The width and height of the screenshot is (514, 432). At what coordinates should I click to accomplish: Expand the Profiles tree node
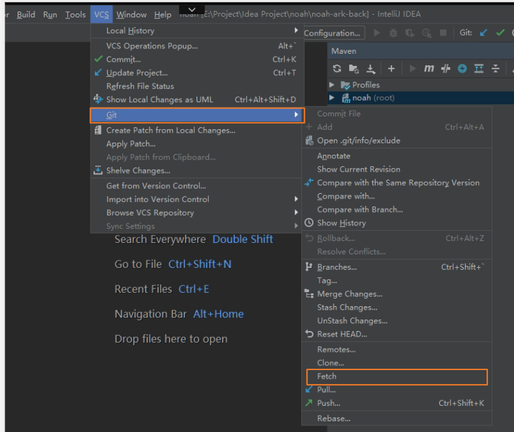[332, 85]
